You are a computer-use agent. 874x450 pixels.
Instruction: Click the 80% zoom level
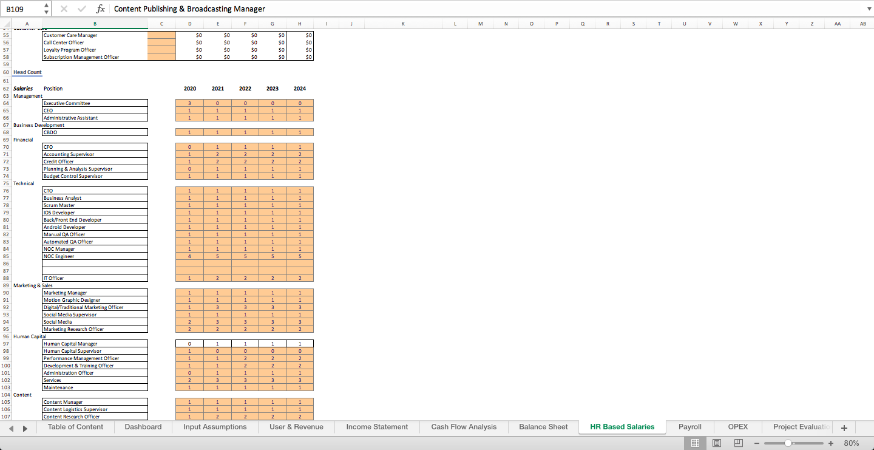[x=852, y=443]
